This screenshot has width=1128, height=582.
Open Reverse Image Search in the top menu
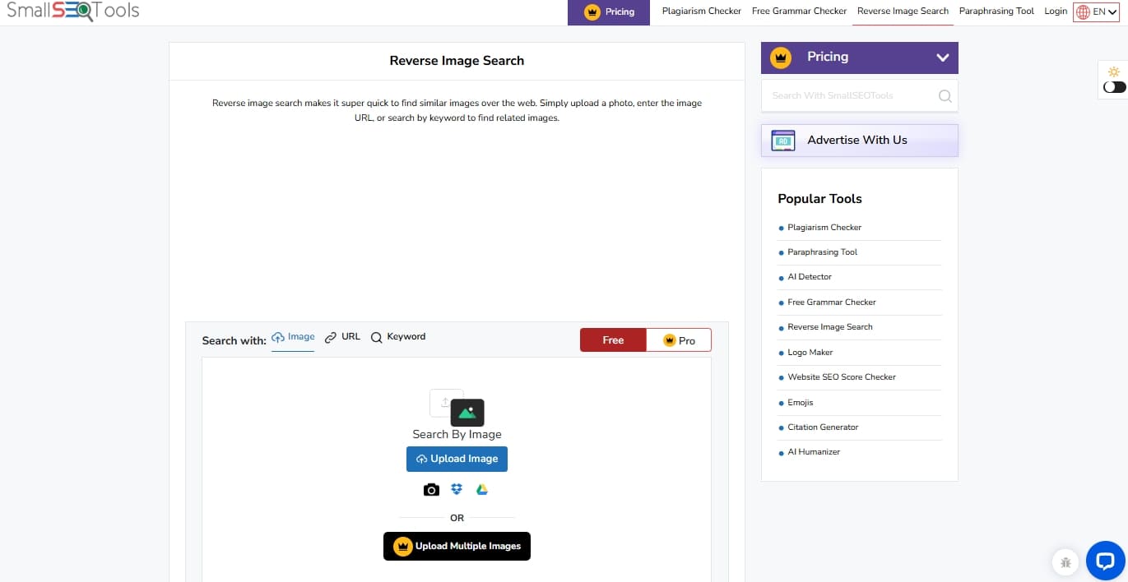(x=903, y=12)
